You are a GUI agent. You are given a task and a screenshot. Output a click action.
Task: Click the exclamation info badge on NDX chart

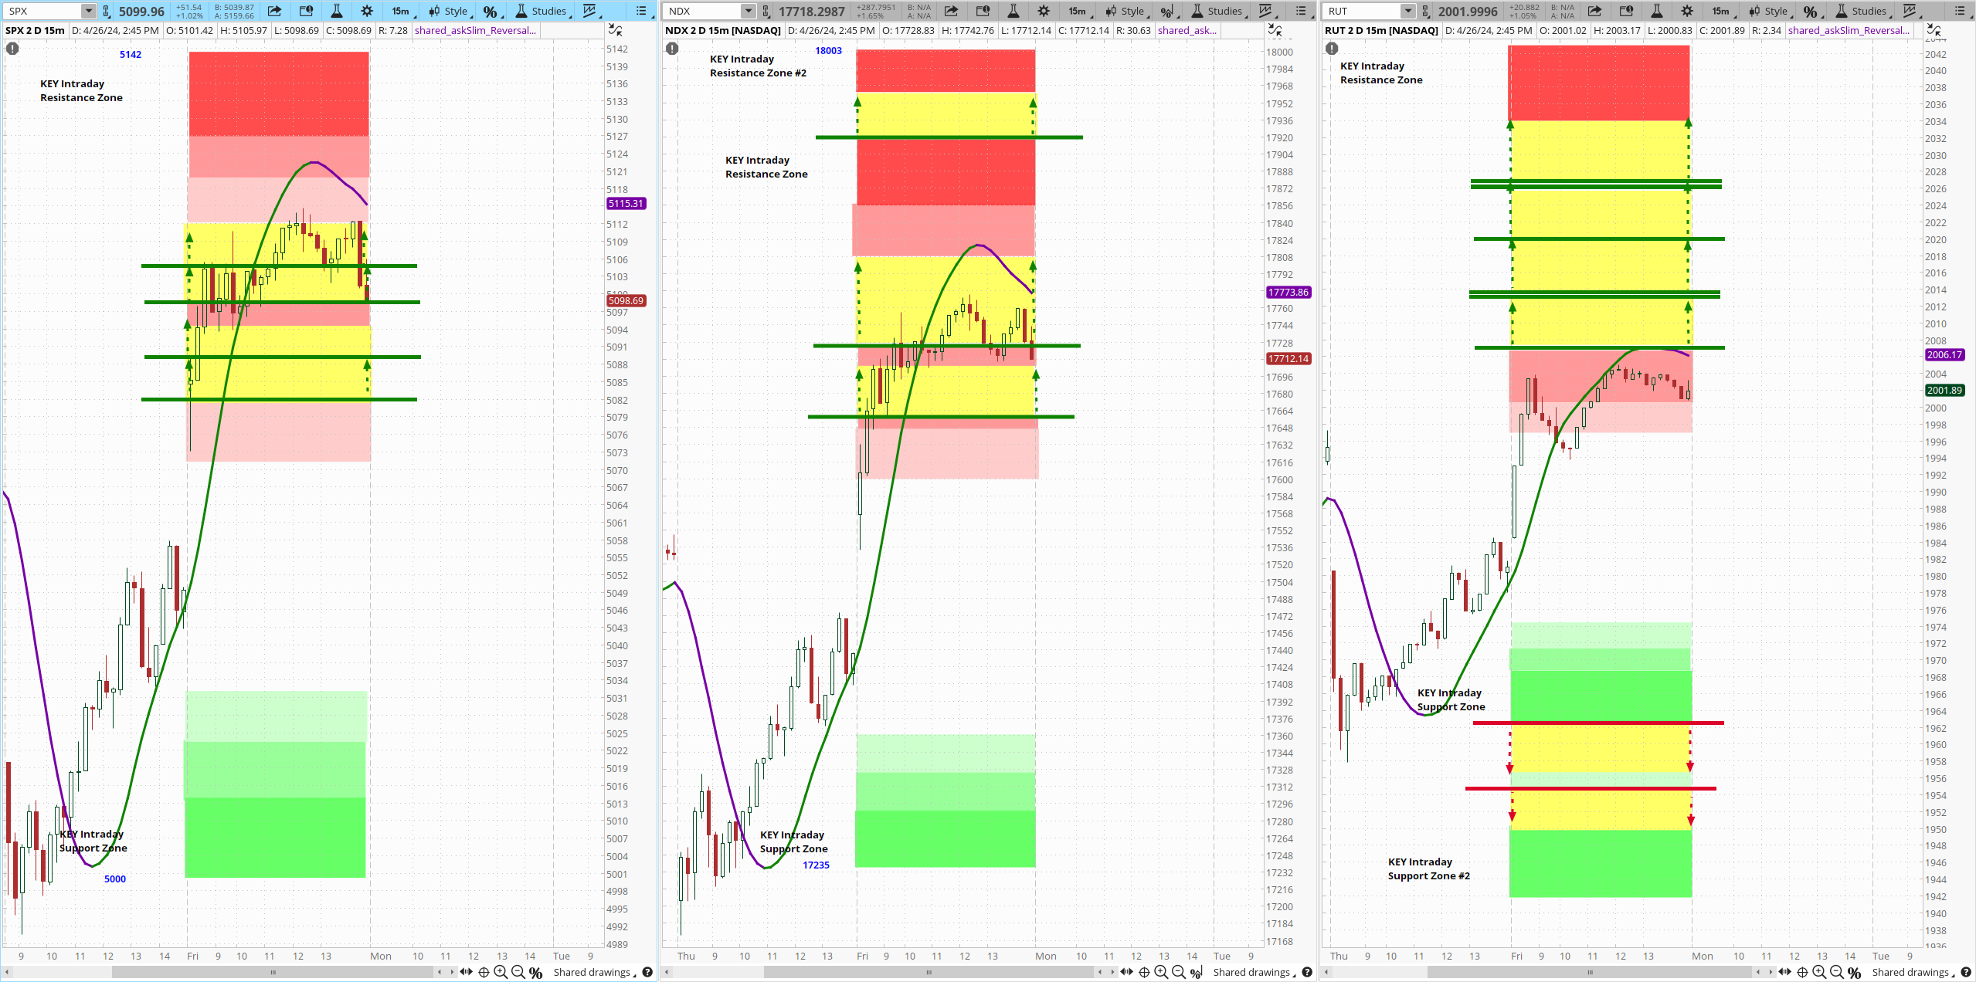click(x=672, y=48)
